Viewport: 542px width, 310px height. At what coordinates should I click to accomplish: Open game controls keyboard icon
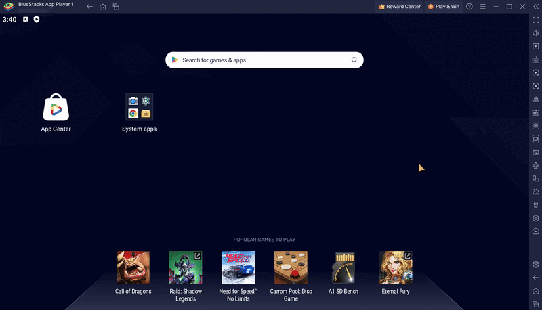(536, 60)
